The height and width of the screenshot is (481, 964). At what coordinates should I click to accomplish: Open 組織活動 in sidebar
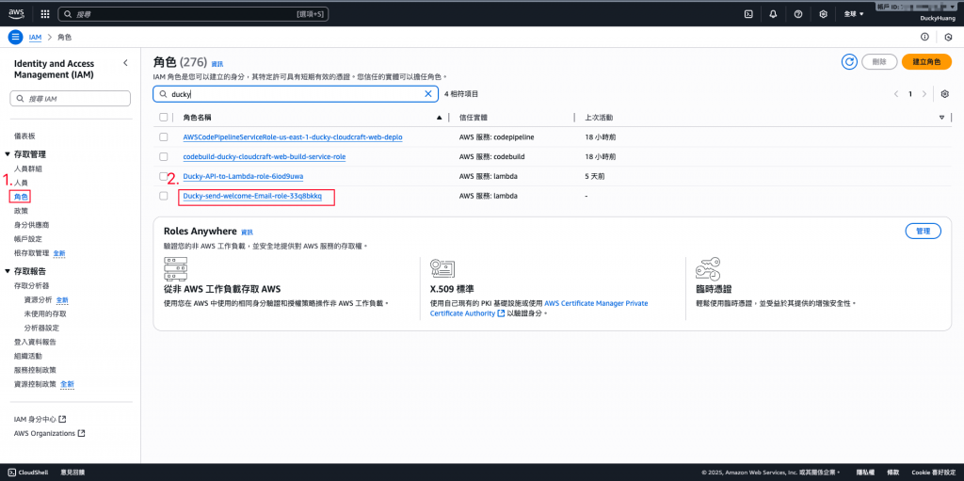coord(27,356)
